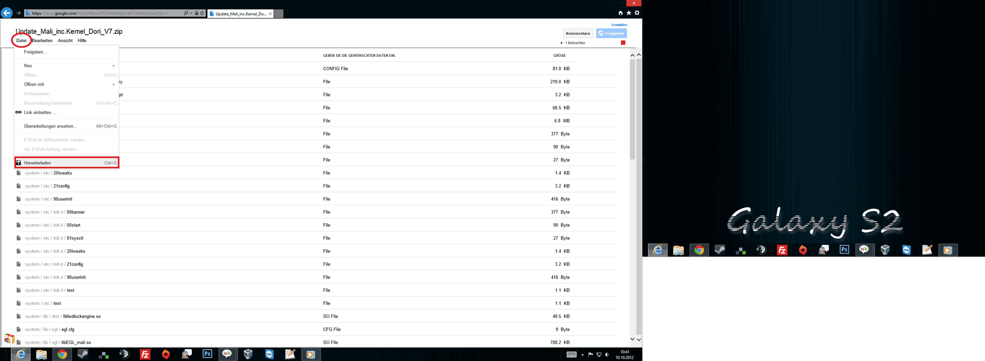
Task: Open a new browser tab
Action: click(279, 14)
